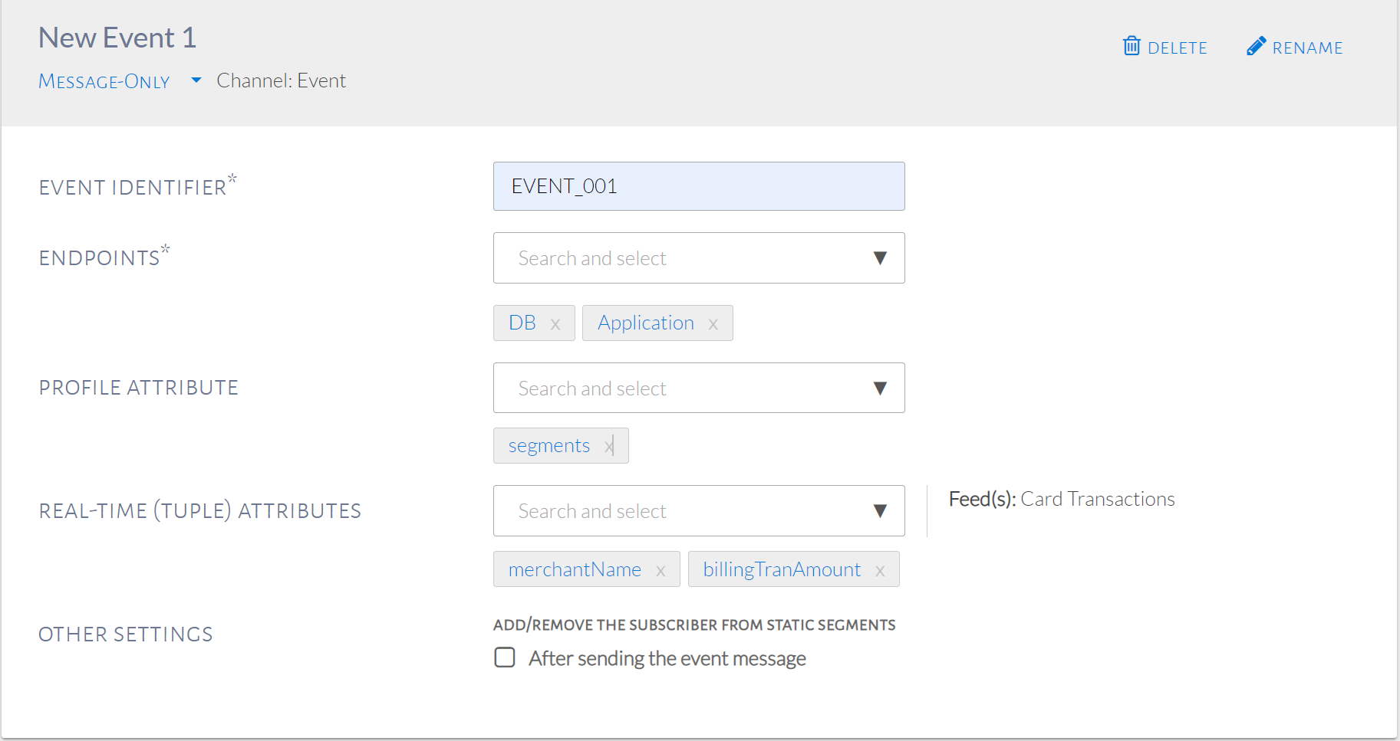The image size is (1400, 741).
Task: Click the Message-Only link
Action: [x=104, y=81]
